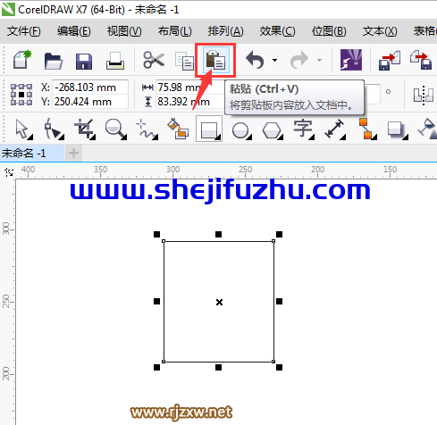437x425 pixels.
Task: Open the Pick tool flyout
Action: tap(23, 129)
